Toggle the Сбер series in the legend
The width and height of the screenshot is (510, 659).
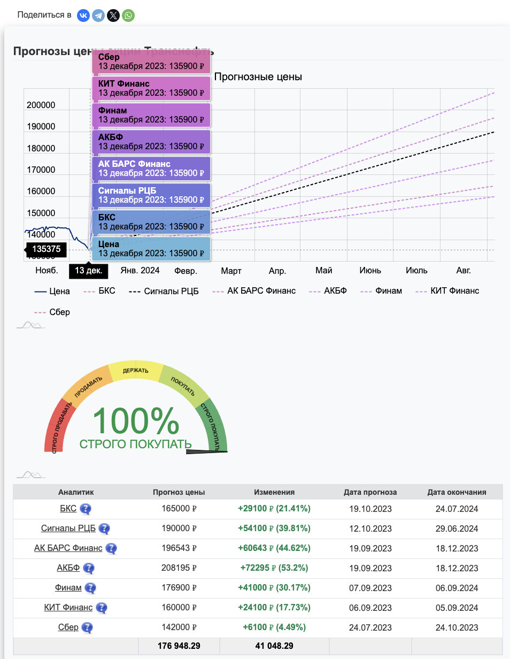tap(52, 312)
